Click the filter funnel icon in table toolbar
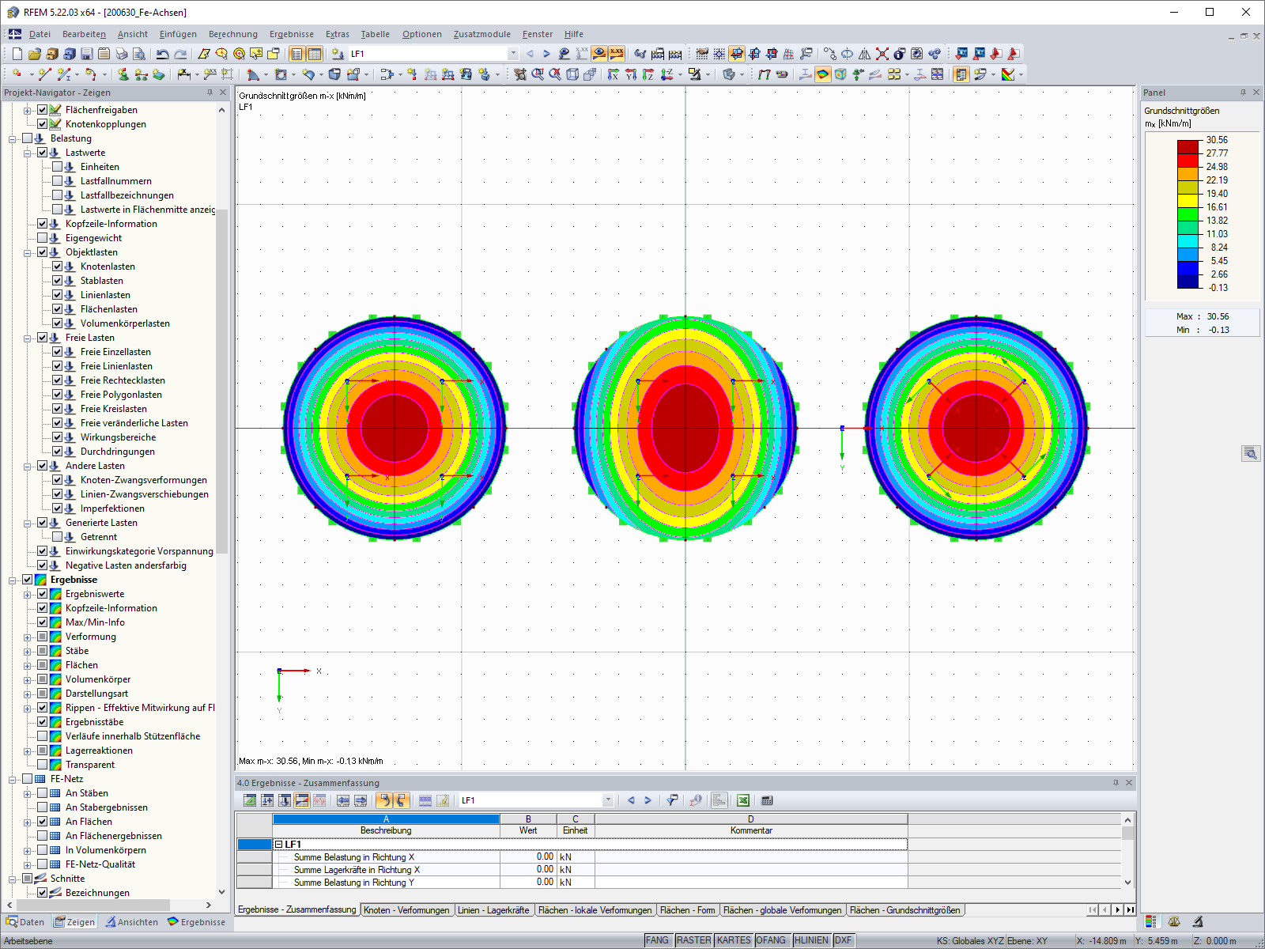 pos(672,800)
